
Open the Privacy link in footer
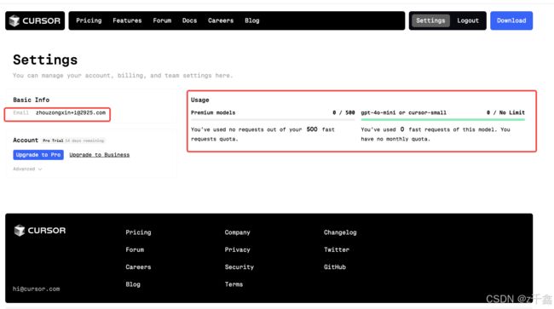237,249
